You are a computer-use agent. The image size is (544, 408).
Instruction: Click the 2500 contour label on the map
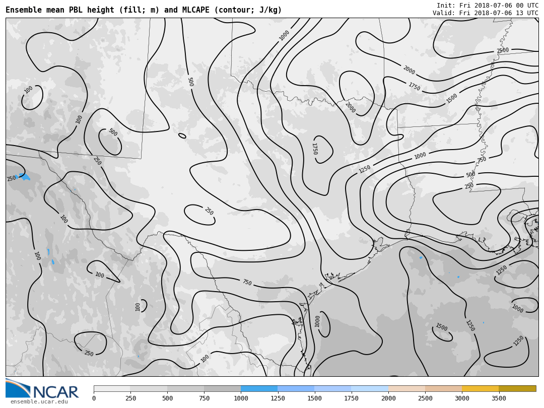(503, 51)
